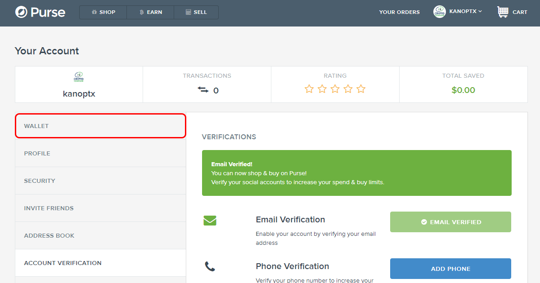Select the Account Verification tab
Image resolution: width=540 pixels, height=283 pixels.
(100, 263)
